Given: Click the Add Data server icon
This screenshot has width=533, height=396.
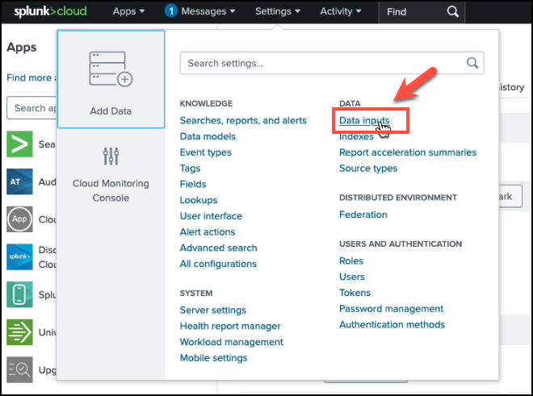Looking at the screenshot, I should (x=110, y=70).
